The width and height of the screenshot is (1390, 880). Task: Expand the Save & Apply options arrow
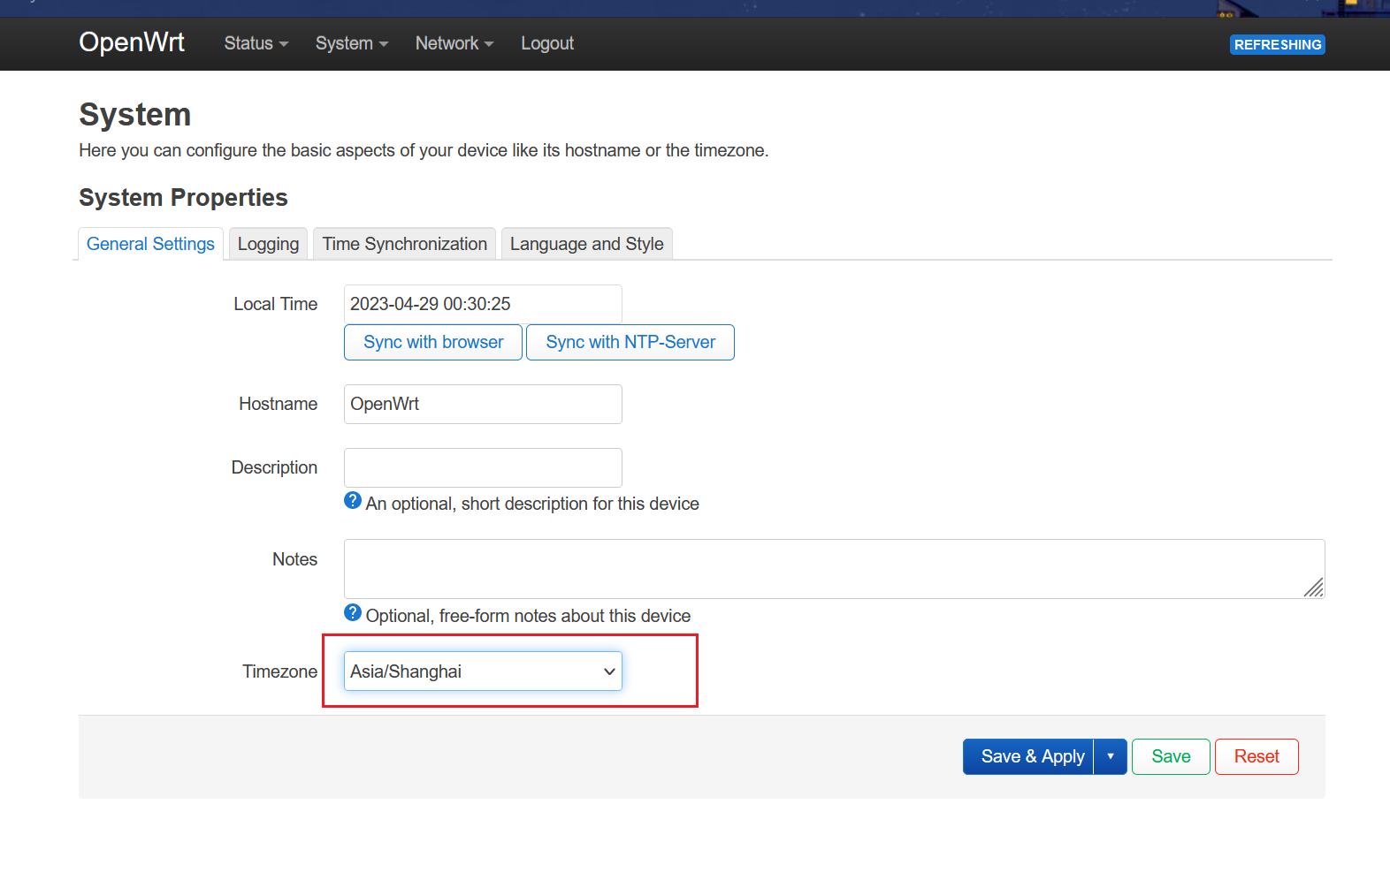(x=1111, y=756)
